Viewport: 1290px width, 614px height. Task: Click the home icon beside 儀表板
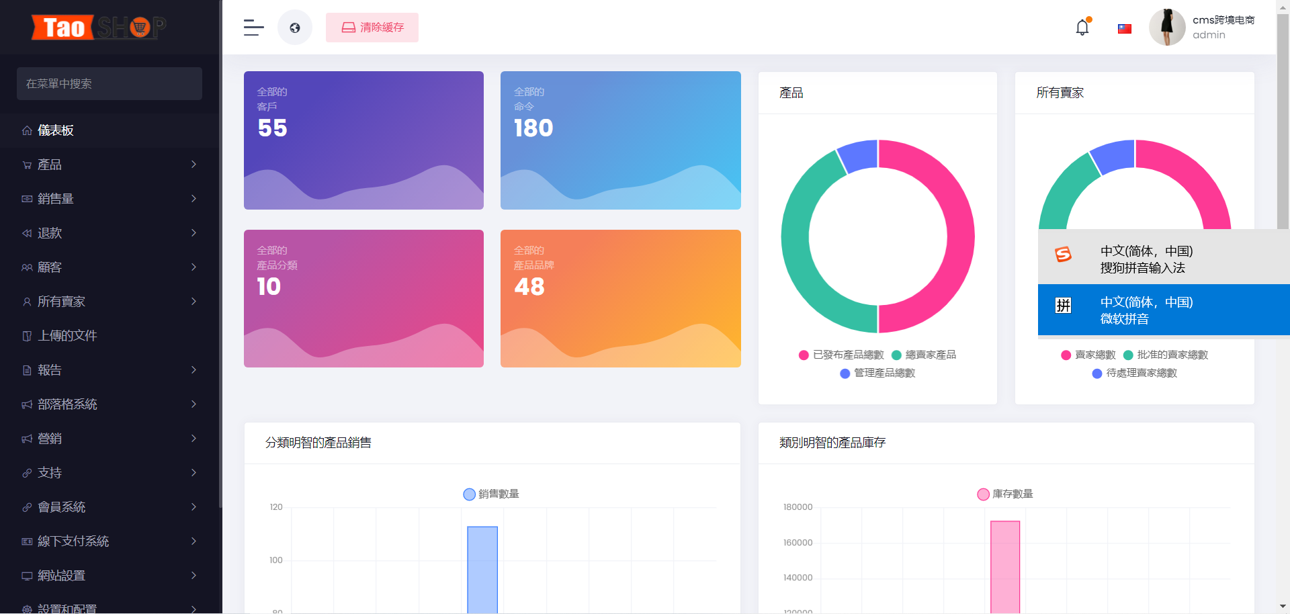tap(27, 131)
